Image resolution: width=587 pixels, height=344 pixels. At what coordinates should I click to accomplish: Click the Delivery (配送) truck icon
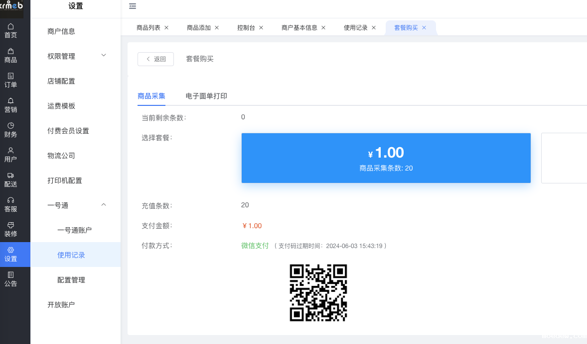(x=10, y=175)
